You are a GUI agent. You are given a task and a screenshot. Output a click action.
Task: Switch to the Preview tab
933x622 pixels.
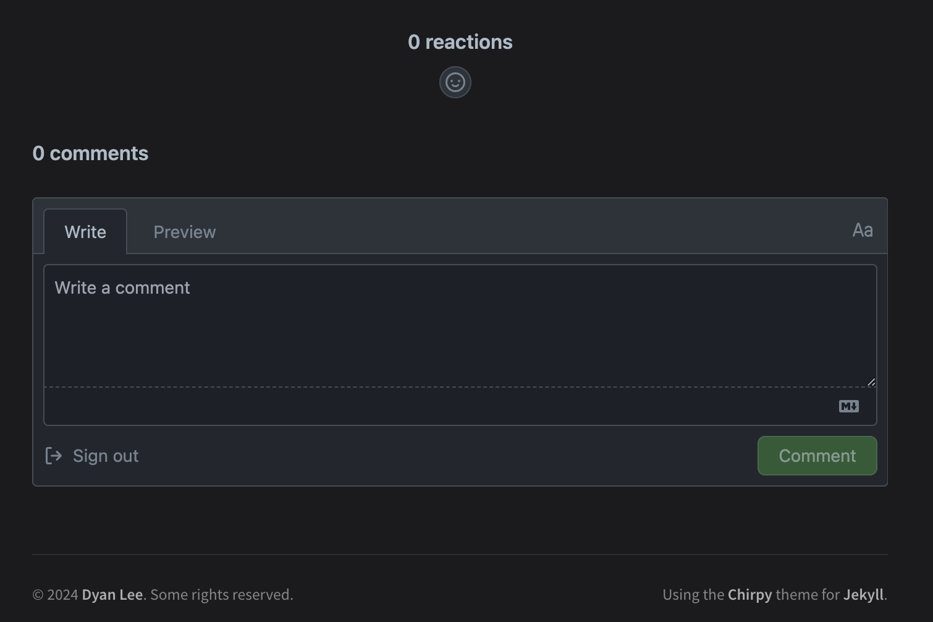pyautogui.click(x=185, y=232)
